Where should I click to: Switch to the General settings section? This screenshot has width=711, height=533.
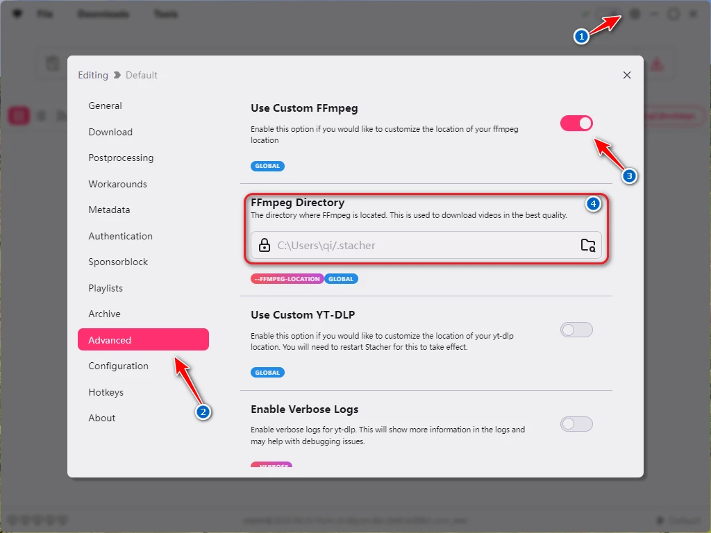pyautogui.click(x=105, y=105)
